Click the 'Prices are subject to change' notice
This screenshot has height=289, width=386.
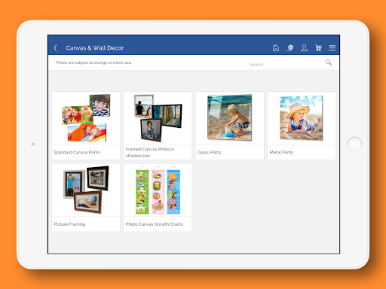(93, 62)
